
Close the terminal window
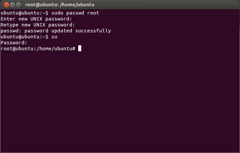[x=6, y=5]
